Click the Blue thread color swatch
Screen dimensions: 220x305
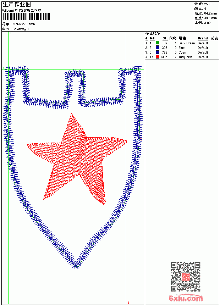pyautogui.click(x=158, y=48)
